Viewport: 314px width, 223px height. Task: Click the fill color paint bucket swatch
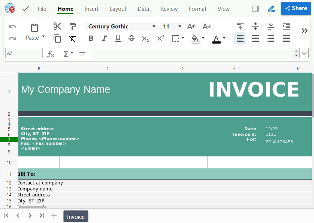coord(195,38)
